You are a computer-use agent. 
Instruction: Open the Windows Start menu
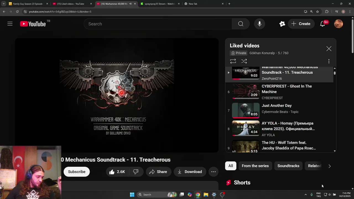click(x=132, y=195)
